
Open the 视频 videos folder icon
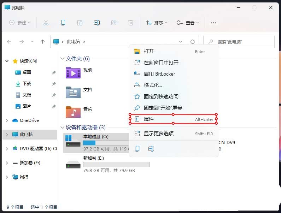(73, 72)
